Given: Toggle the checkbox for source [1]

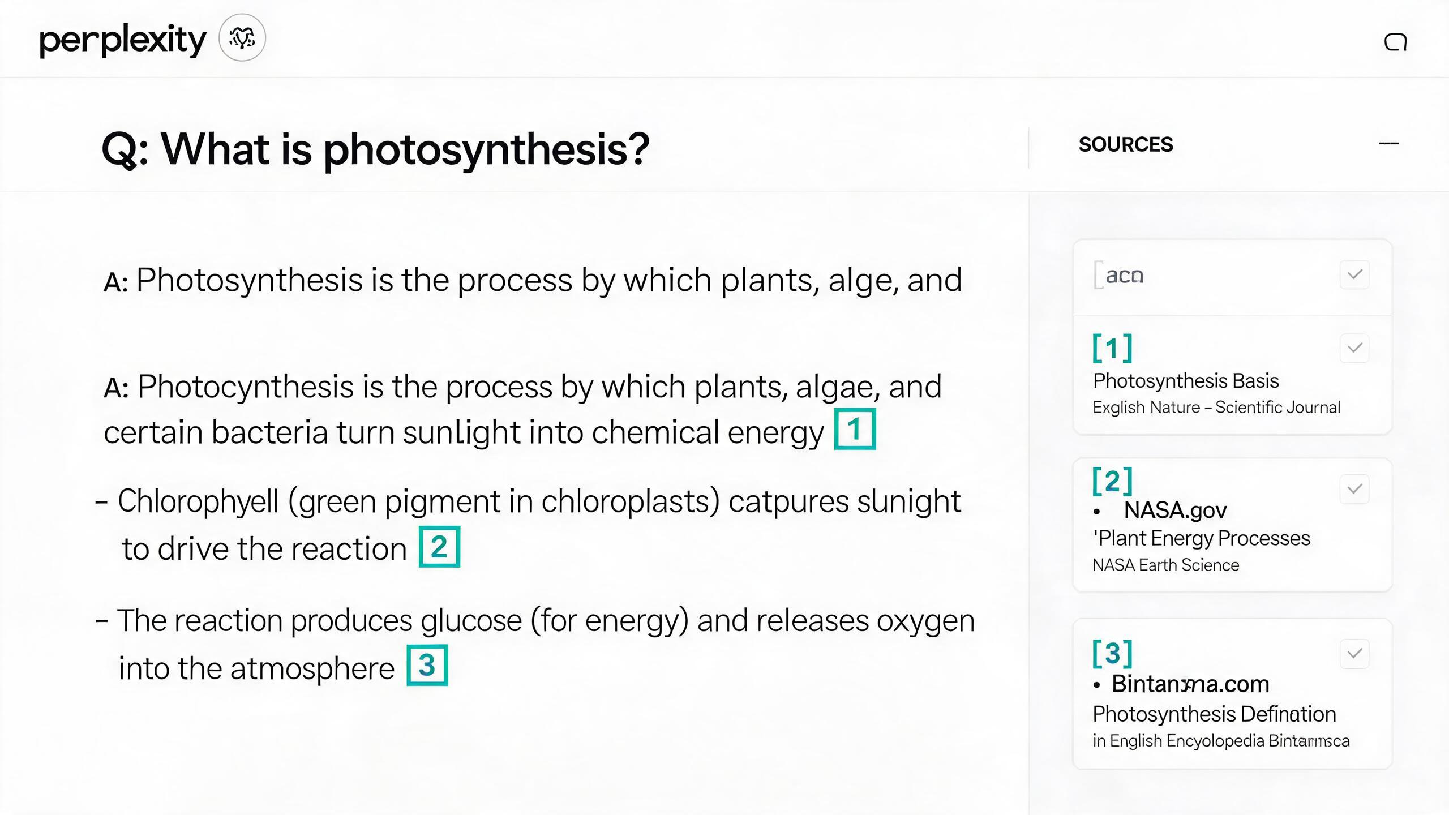Looking at the screenshot, I should (x=1354, y=348).
